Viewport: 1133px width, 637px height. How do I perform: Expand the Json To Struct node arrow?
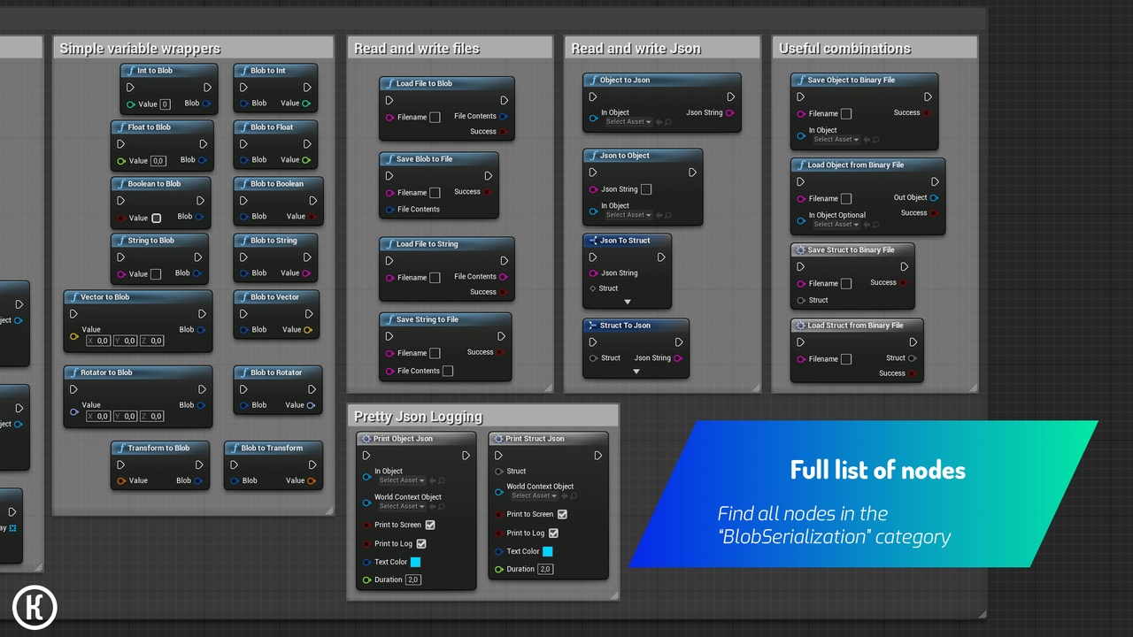[x=628, y=303]
